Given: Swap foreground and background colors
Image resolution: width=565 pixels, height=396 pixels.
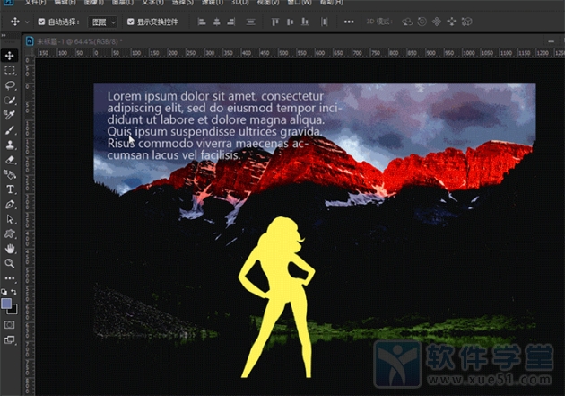Looking at the screenshot, I should (x=13, y=292).
